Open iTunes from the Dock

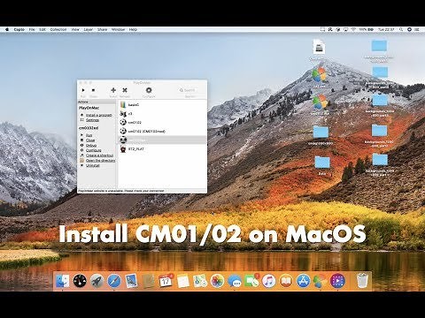pos(269,281)
